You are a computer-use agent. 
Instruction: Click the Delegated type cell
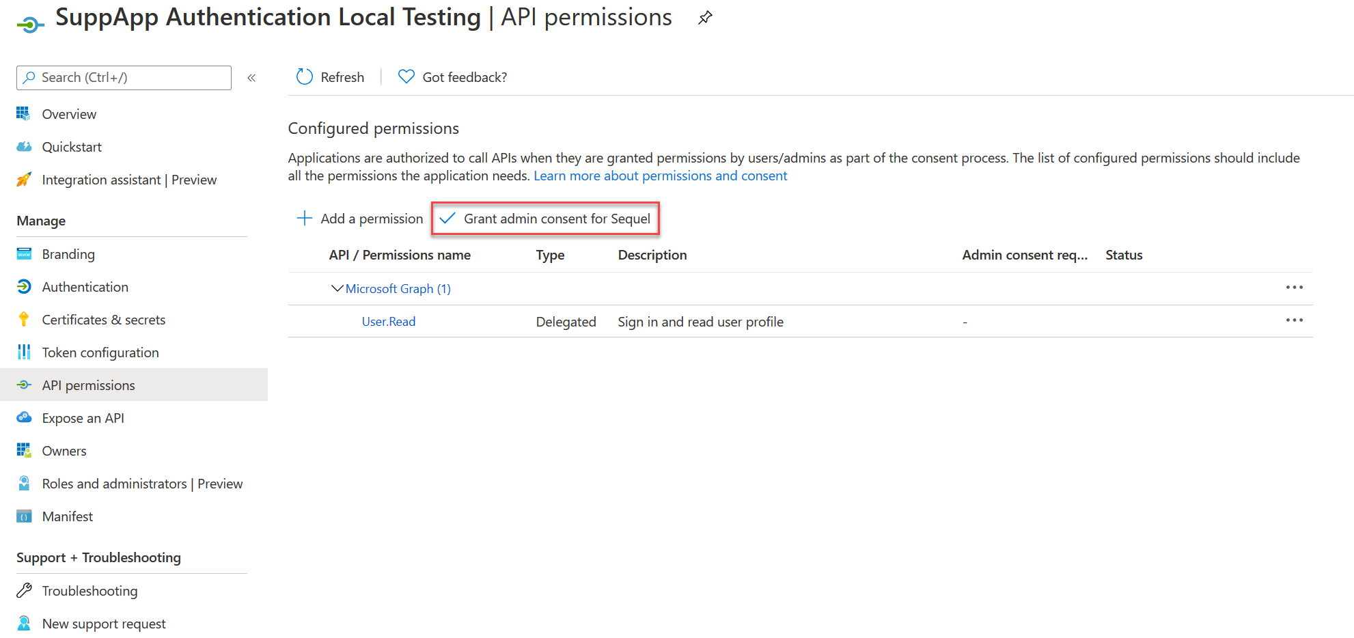tap(566, 321)
